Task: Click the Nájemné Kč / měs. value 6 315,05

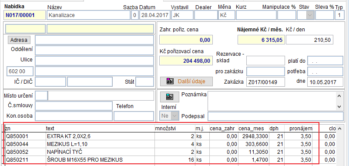Action: click(x=261, y=40)
